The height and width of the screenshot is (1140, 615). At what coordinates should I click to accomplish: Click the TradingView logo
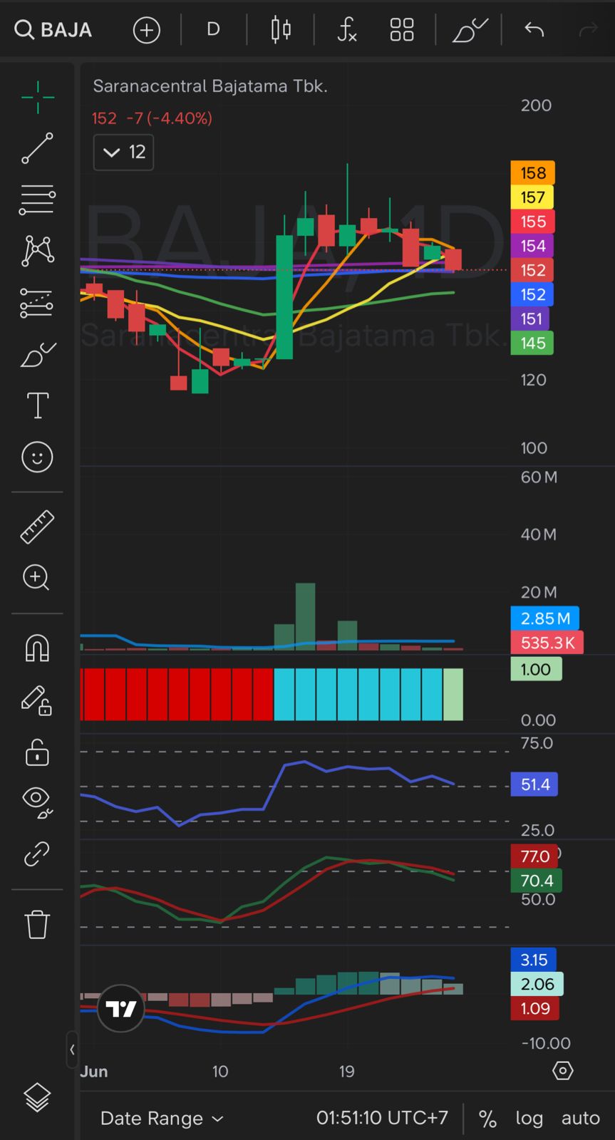(121, 1009)
